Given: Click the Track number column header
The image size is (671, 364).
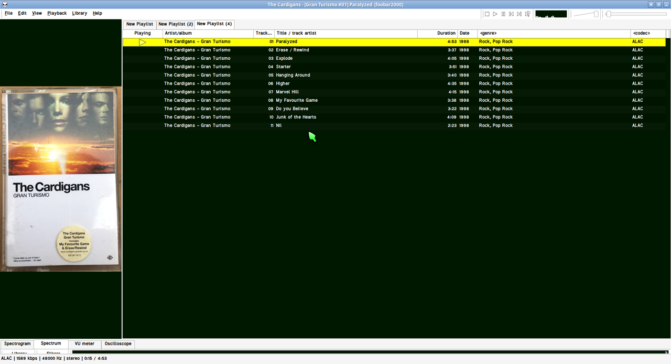Looking at the screenshot, I should click(264, 33).
